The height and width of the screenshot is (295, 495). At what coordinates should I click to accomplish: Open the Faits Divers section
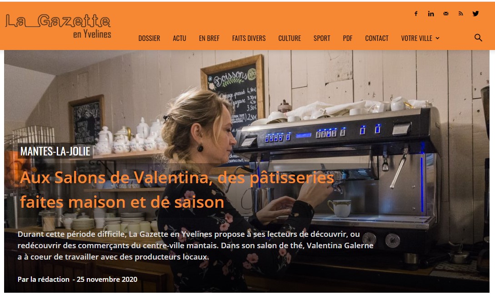point(249,38)
